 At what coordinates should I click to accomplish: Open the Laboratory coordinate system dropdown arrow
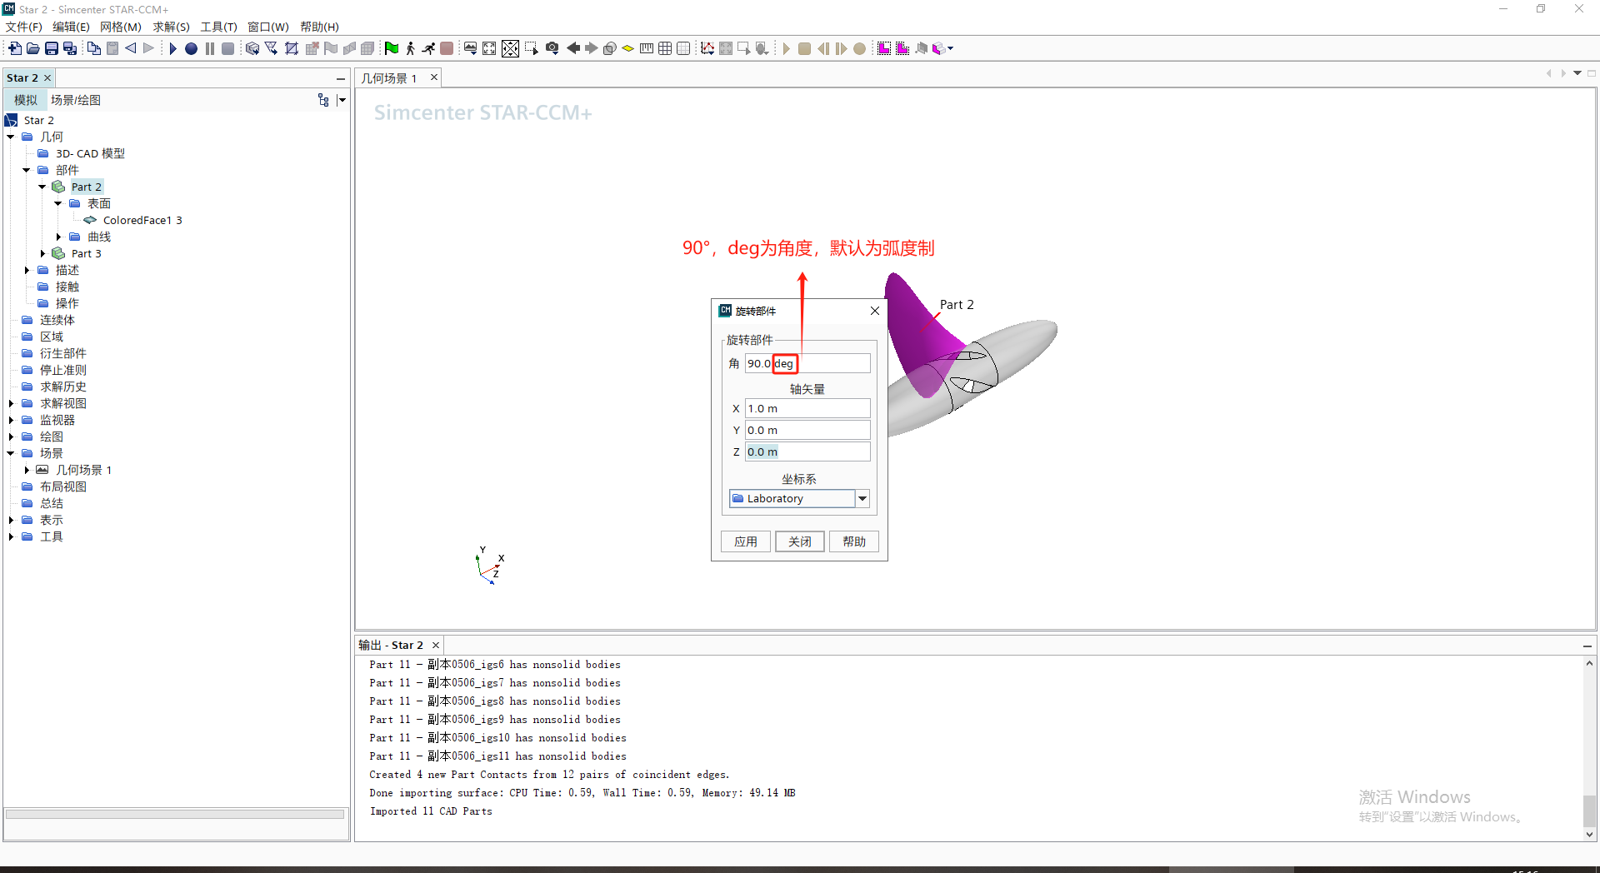862,498
